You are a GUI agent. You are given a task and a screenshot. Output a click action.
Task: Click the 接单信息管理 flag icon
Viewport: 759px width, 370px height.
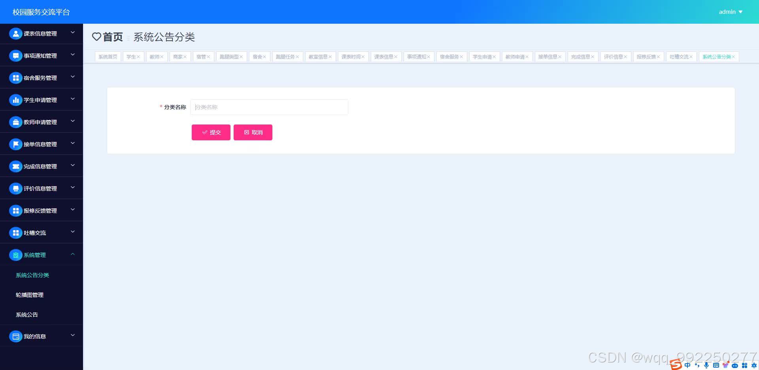click(15, 144)
